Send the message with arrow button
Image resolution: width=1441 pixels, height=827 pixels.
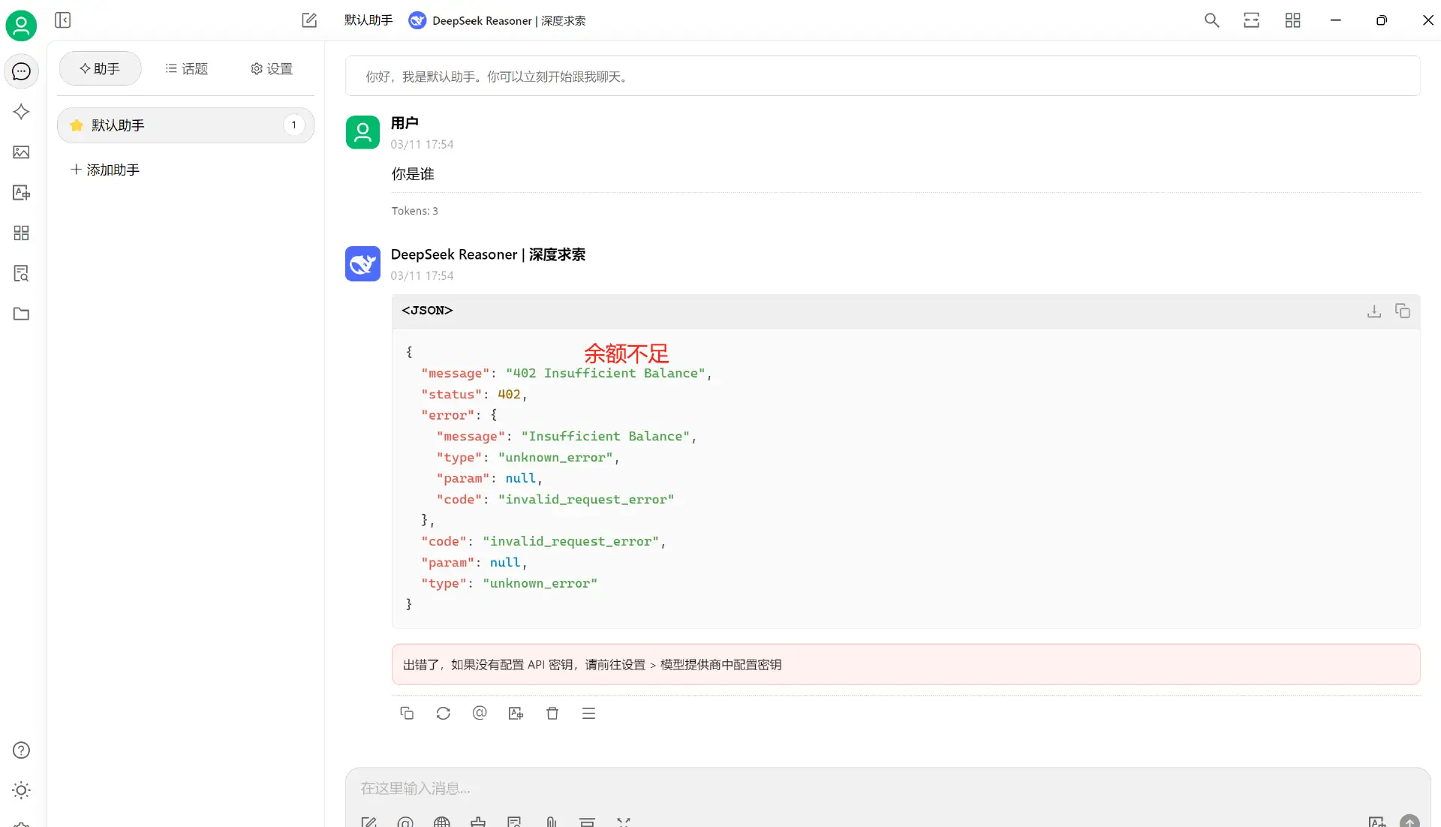tap(1409, 822)
